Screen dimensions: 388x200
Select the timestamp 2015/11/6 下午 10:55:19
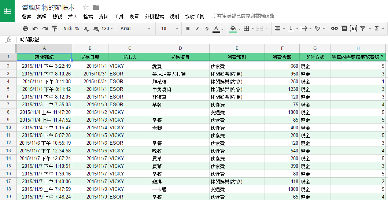pyautogui.click(x=44, y=143)
